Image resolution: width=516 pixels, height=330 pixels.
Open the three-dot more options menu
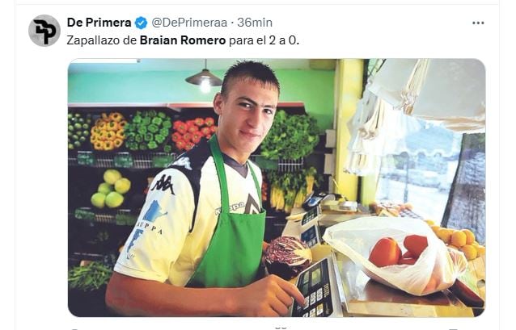tap(478, 23)
